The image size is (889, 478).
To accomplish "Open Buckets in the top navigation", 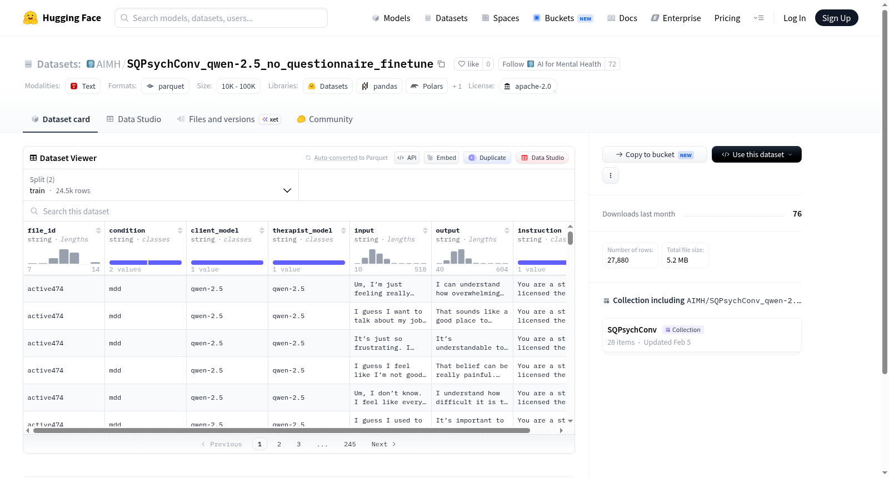I will 563,18.
